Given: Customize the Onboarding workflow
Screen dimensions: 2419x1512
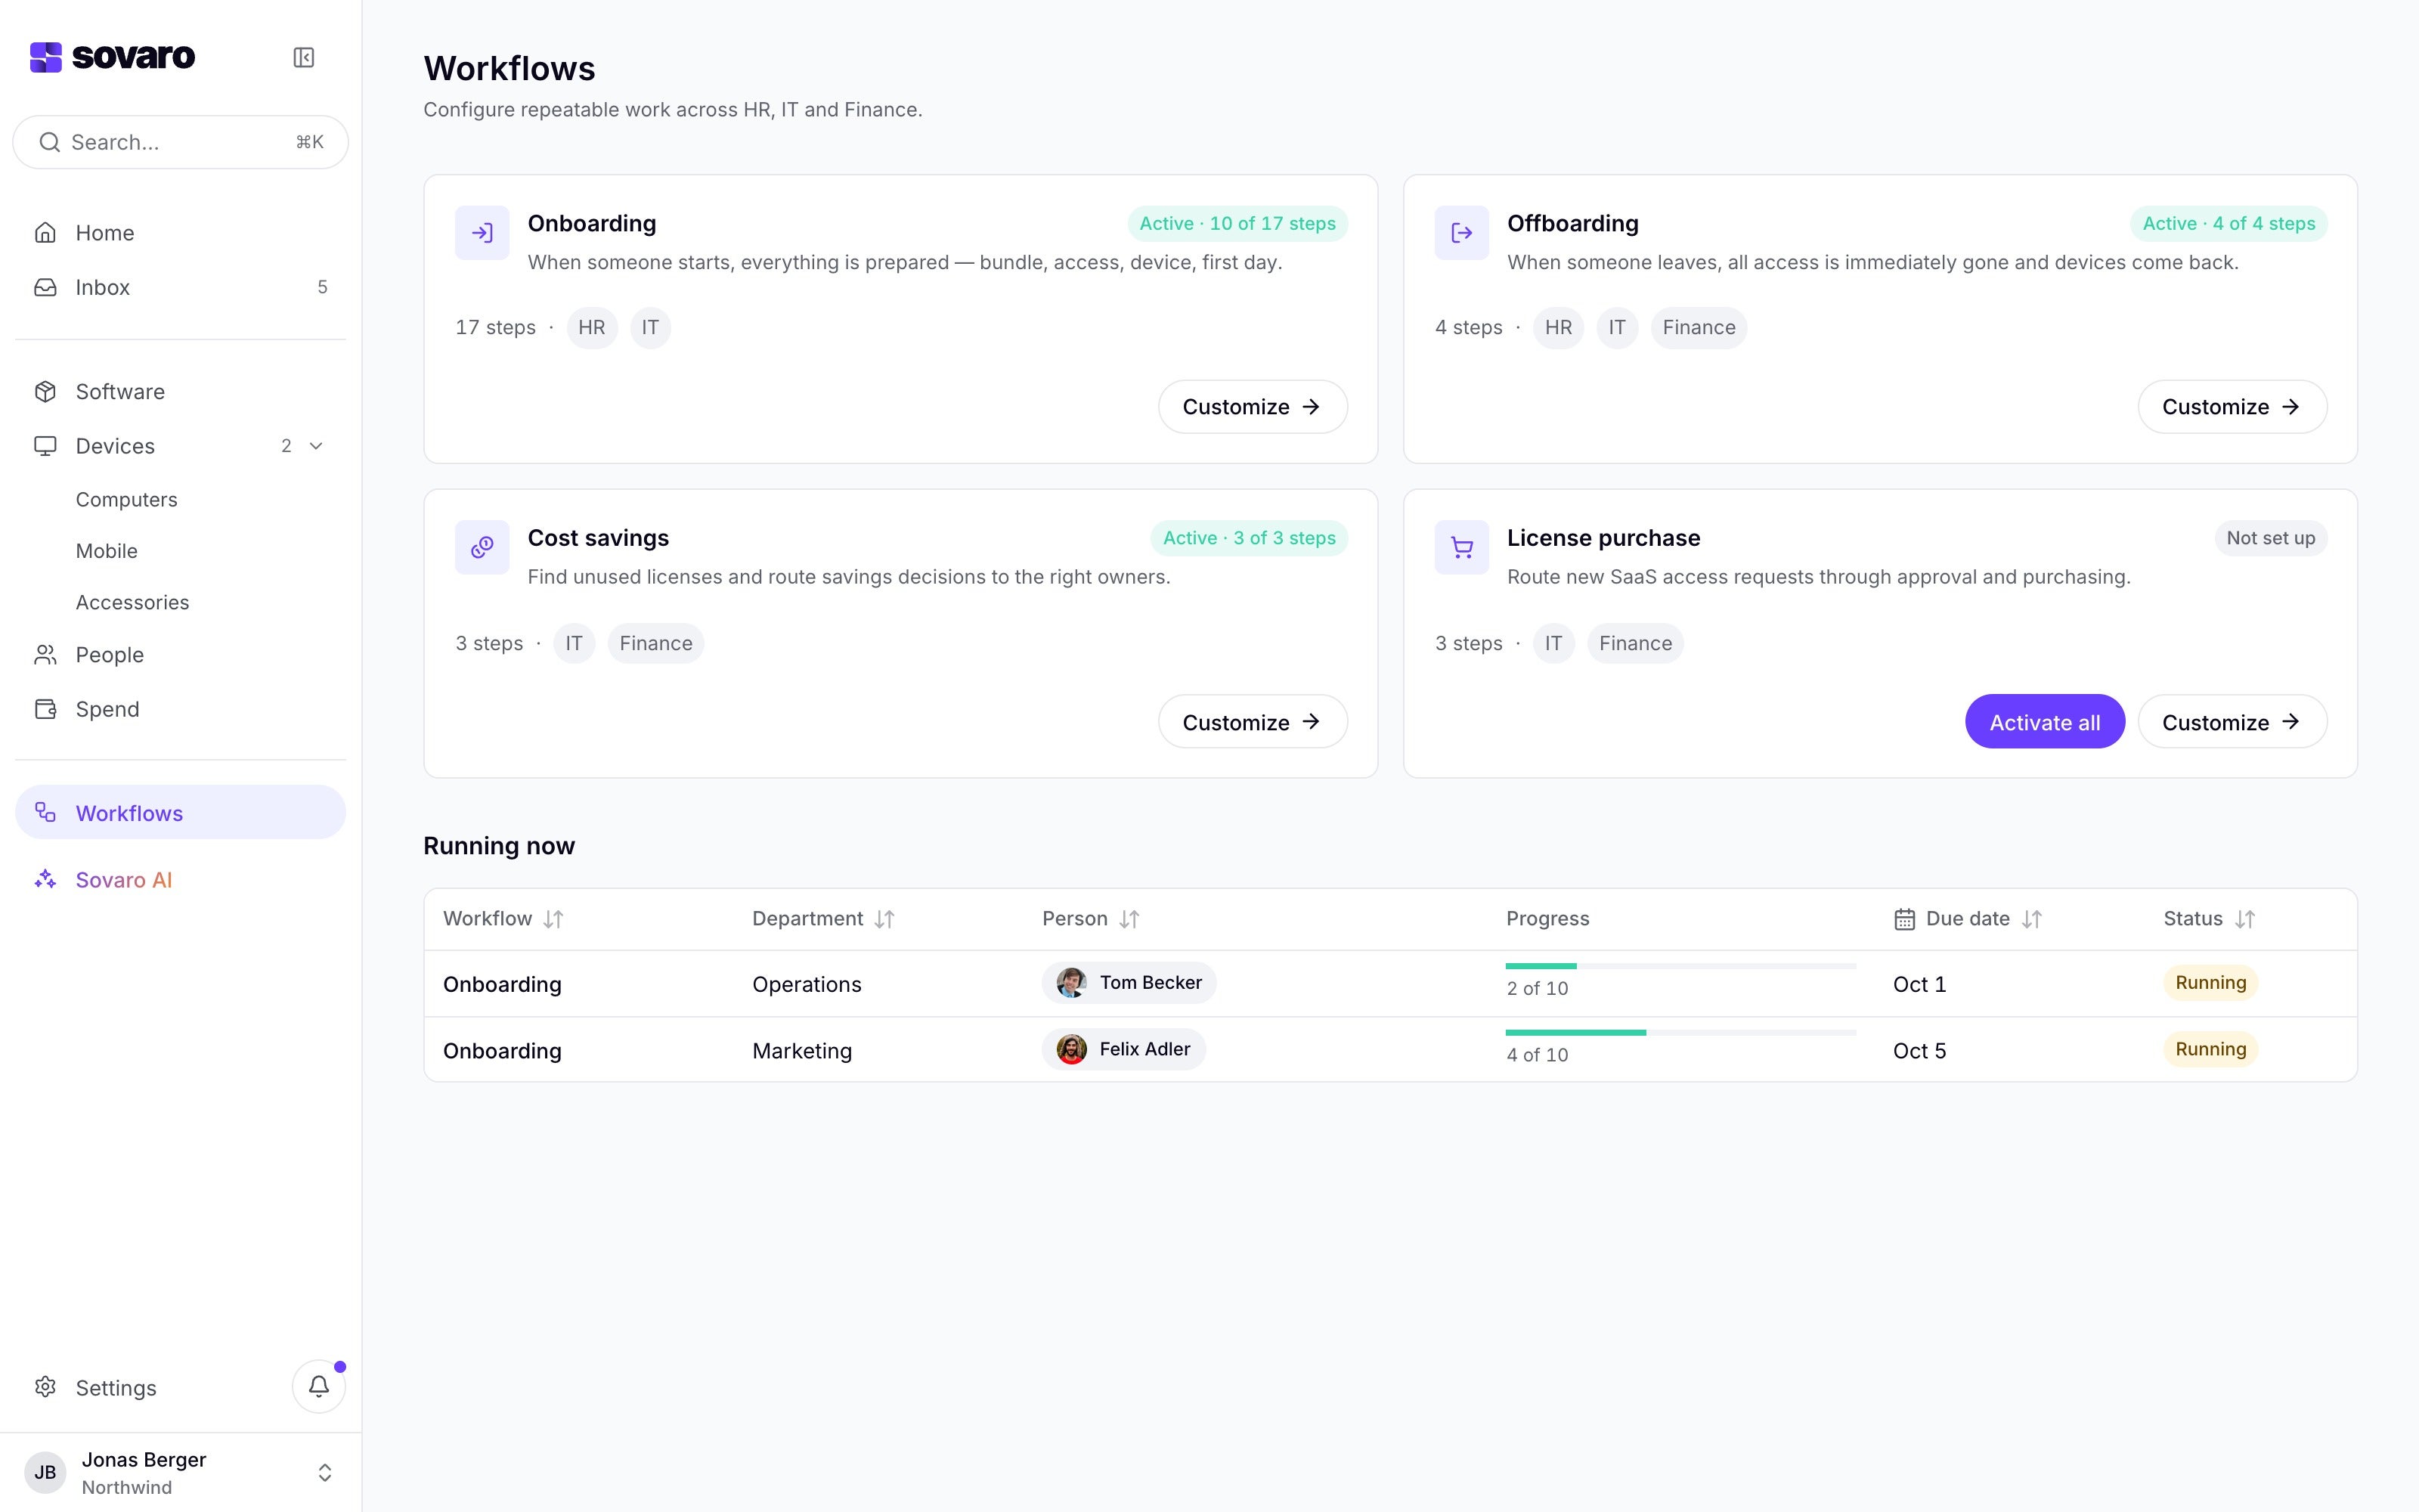Looking at the screenshot, I should [1253, 406].
